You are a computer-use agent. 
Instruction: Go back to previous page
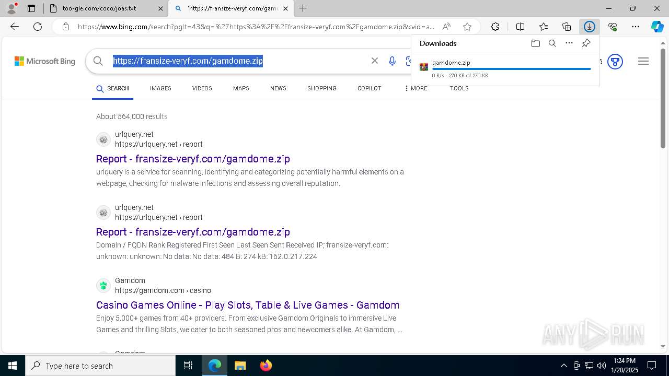[x=15, y=27]
